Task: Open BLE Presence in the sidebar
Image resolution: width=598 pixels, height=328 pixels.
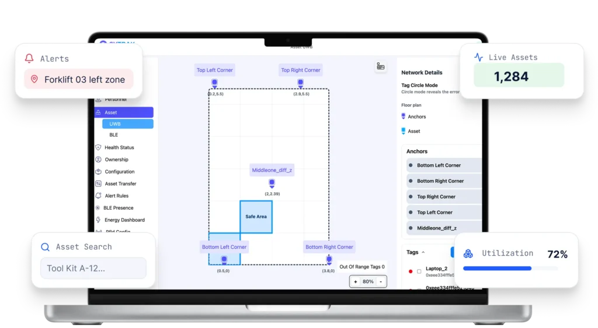Action: [118, 208]
